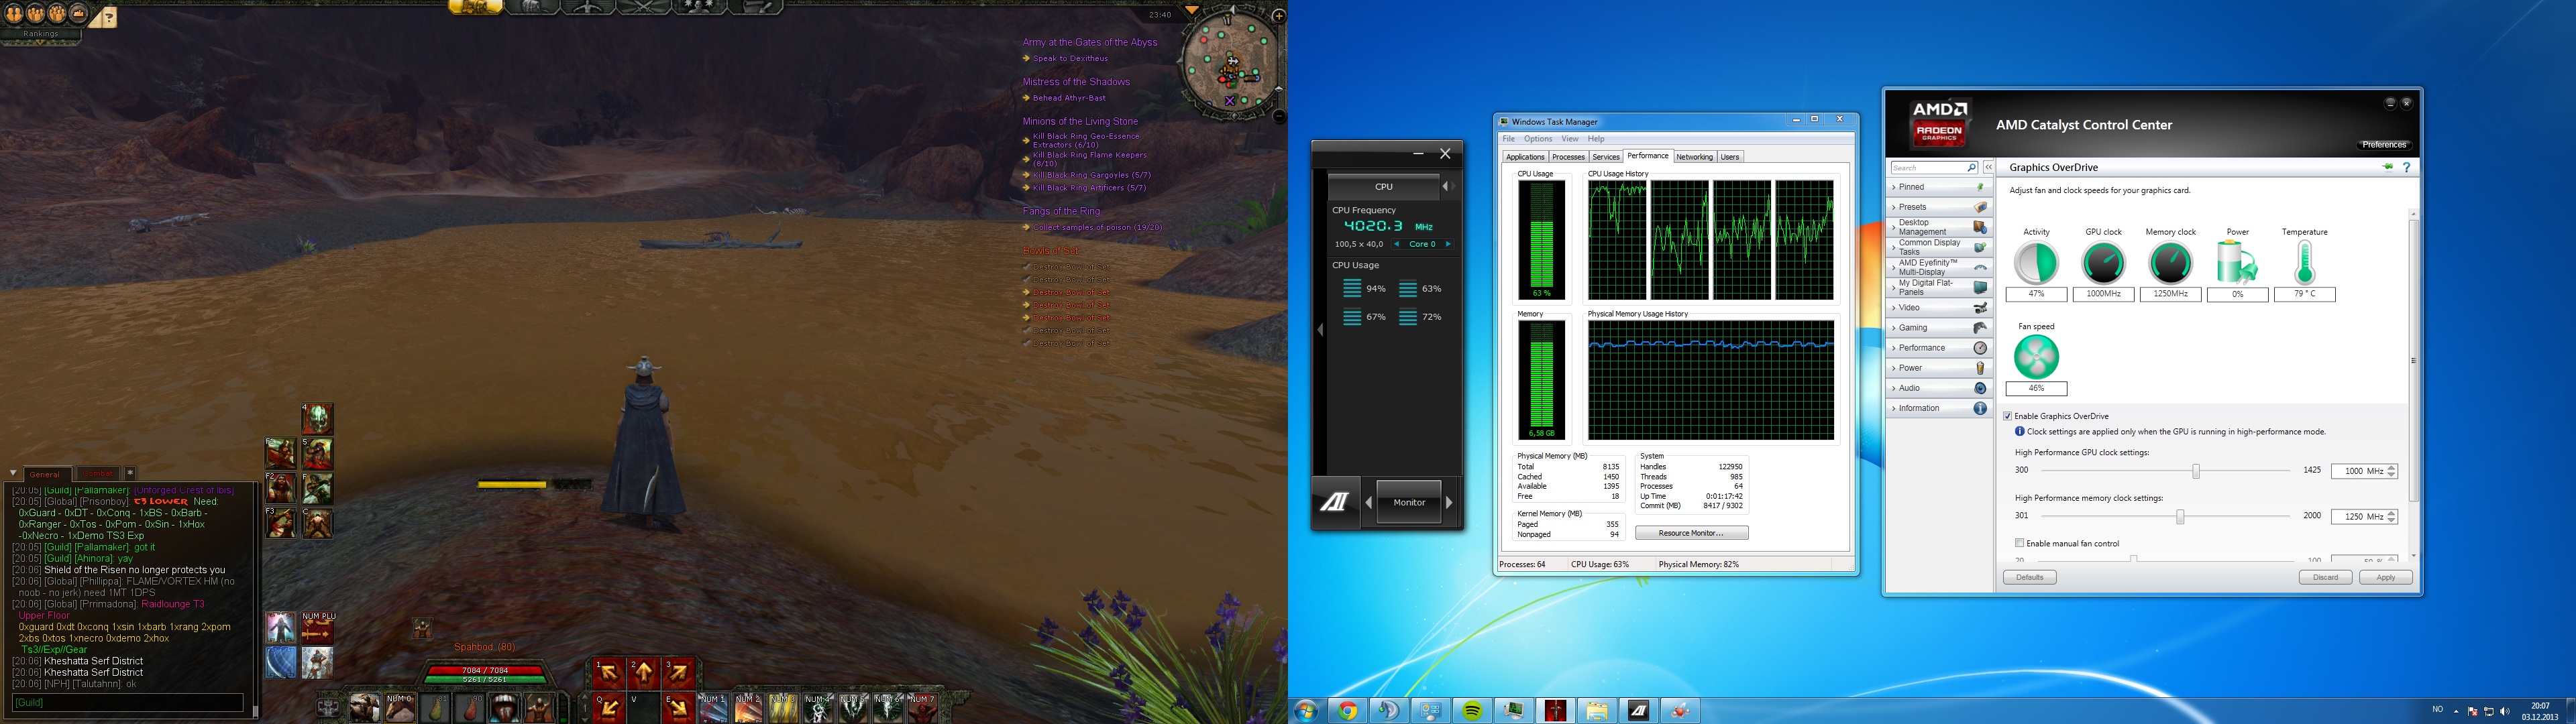Click the search magnifier icon in Catalyst

(1971, 167)
